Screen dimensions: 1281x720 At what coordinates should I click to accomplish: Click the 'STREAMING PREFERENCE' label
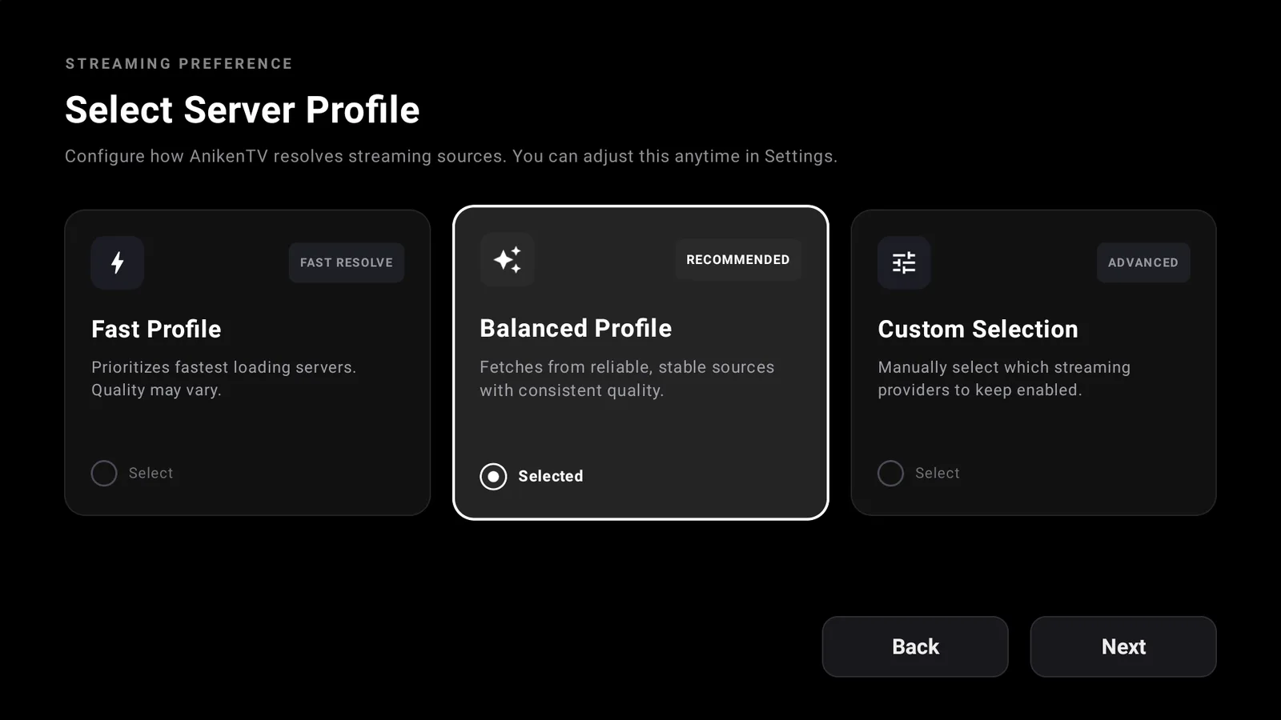click(x=179, y=64)
